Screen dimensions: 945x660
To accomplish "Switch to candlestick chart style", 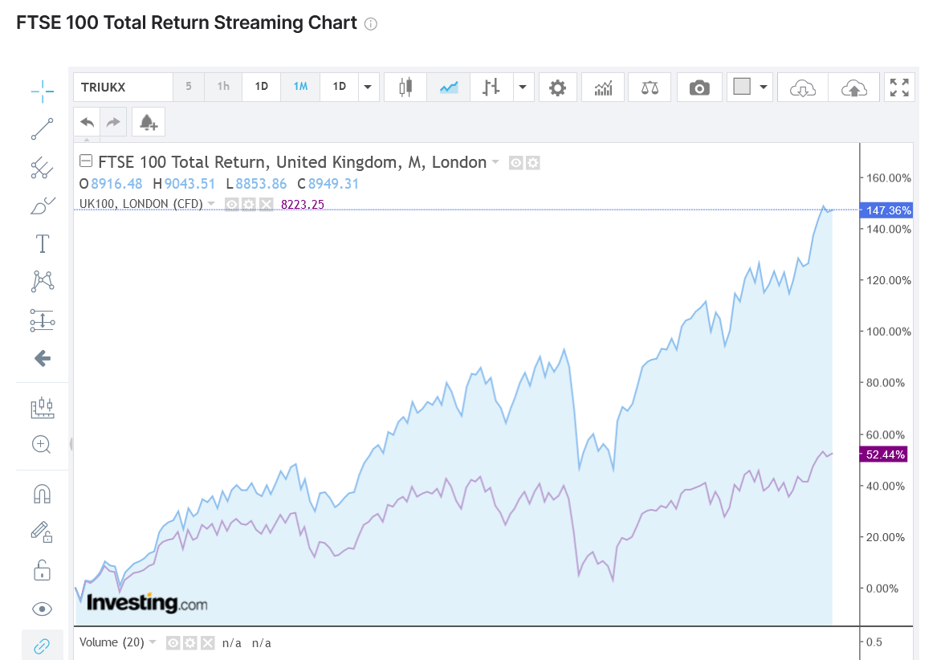I will pyautogui.click(x=405, y=88).
